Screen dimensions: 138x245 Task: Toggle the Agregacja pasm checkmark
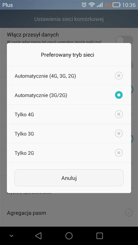(x=129, y=213)
